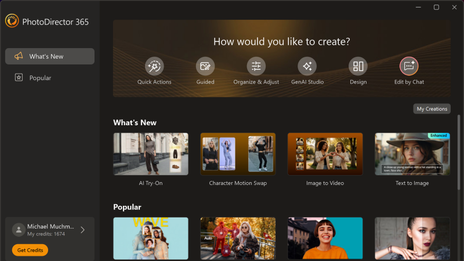Click the Edit by Chat label
Screen dimensions: 464x261
(x=409, y=82)
